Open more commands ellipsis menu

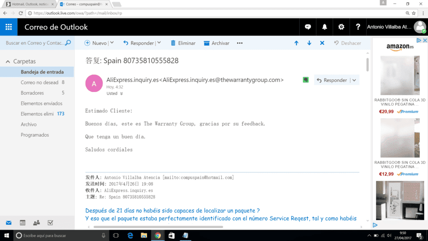pos(240,43)
